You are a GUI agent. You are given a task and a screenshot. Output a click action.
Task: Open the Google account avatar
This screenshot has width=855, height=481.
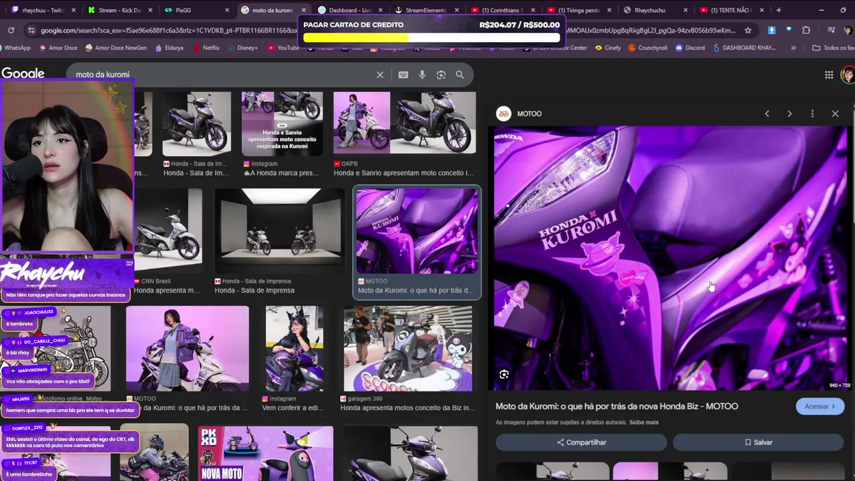pyautogui.click(x=848, y=75)
